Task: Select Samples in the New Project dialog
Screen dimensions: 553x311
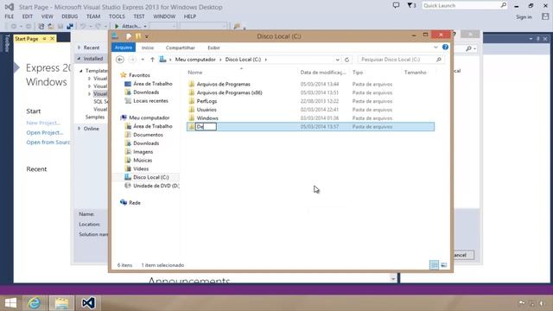Action: point(95,117)
